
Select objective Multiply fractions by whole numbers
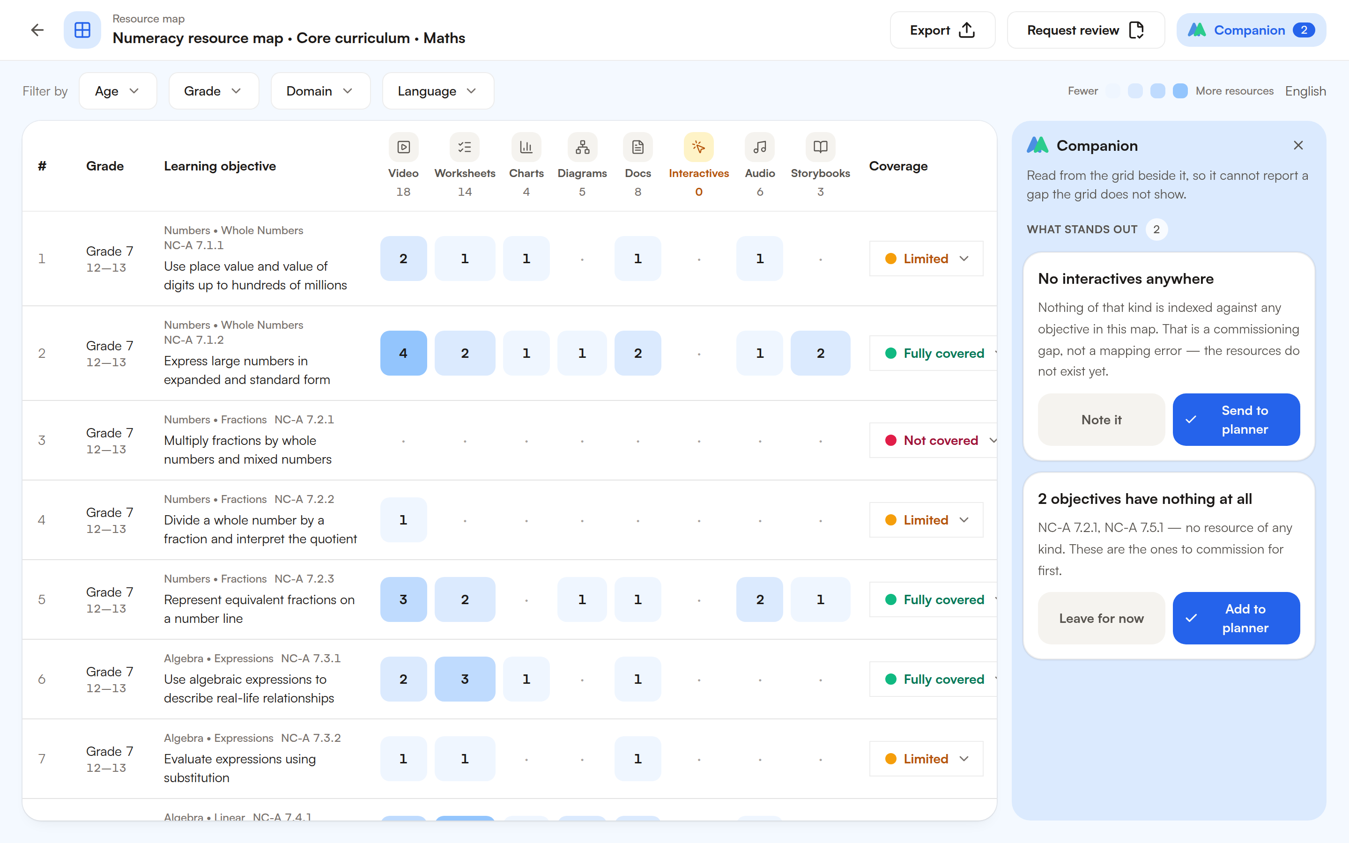[x=247, y=450]
